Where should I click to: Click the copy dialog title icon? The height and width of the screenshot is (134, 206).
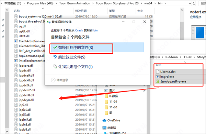49,22
